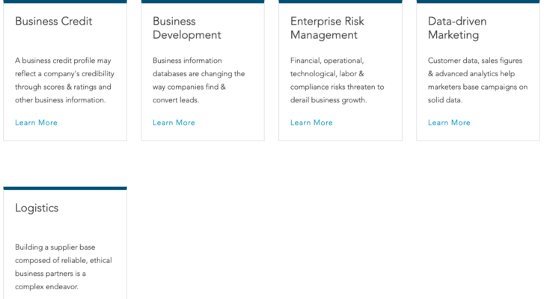Viewport: 544px width, 299px height.
Task: Select "Building a supplier base" line
Action: [55, 247]
